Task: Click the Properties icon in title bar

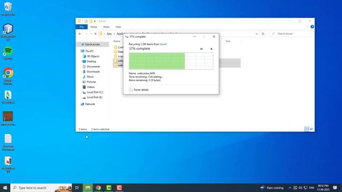Action: click(86, 21)
